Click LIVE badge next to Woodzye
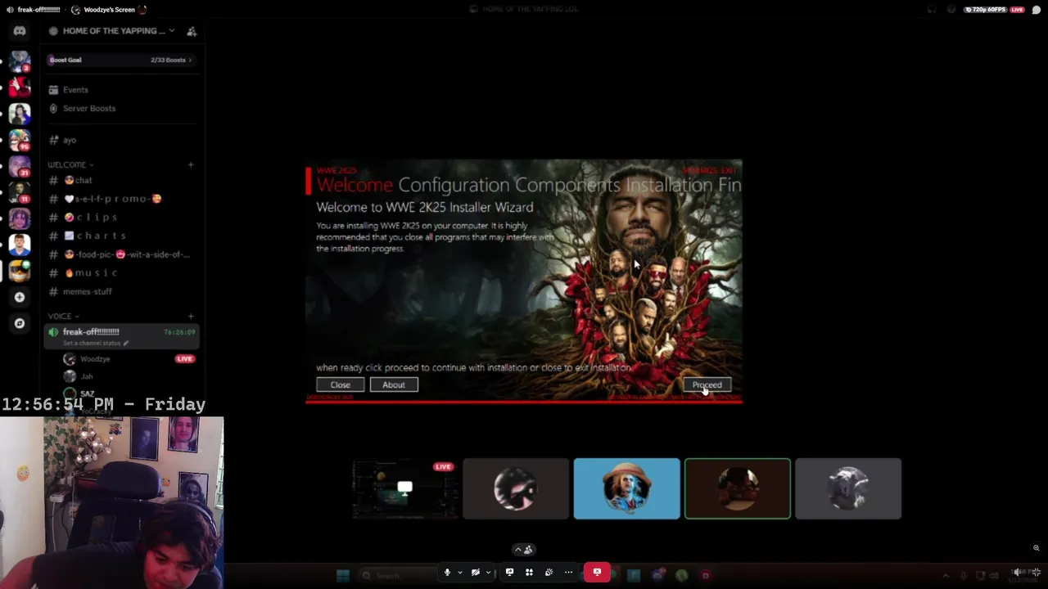 (x=185, y=359)
